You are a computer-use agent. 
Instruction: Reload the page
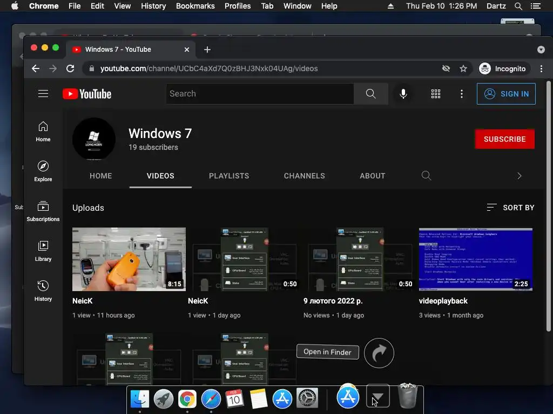click(x=70, y=68)
